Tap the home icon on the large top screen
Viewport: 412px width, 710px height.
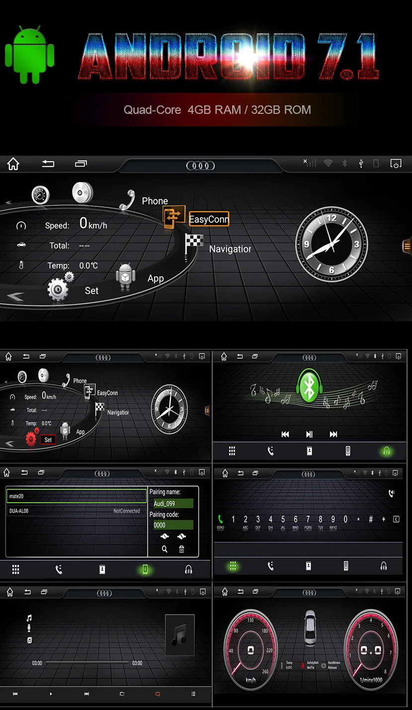(13, 164)
